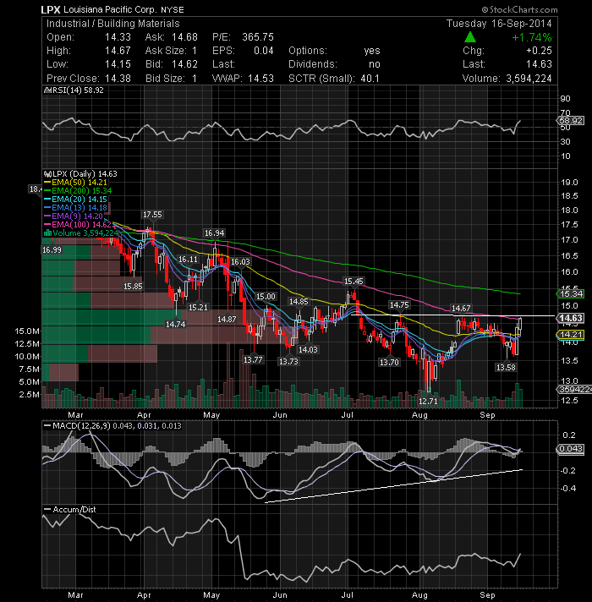Click the Louisiana Pacific Corp. company name
592x602 pixels.
[x=110, y=9]
